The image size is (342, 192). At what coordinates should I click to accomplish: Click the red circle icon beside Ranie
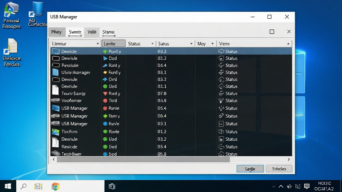pyautogui.click(x=105, y=108)
